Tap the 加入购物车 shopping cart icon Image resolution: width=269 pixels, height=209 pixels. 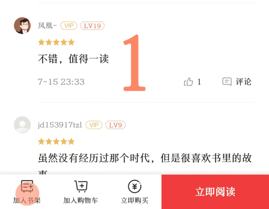point(81,186)
